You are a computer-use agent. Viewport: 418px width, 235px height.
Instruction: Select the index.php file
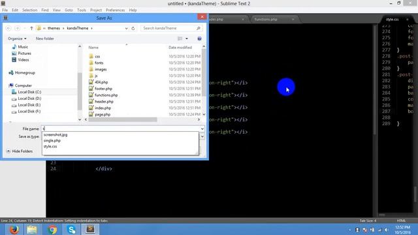pos(103,108)
